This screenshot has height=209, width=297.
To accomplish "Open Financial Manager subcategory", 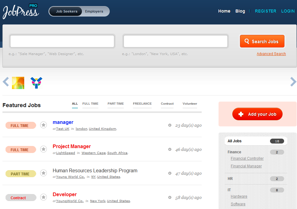I will tap(246, 166).
